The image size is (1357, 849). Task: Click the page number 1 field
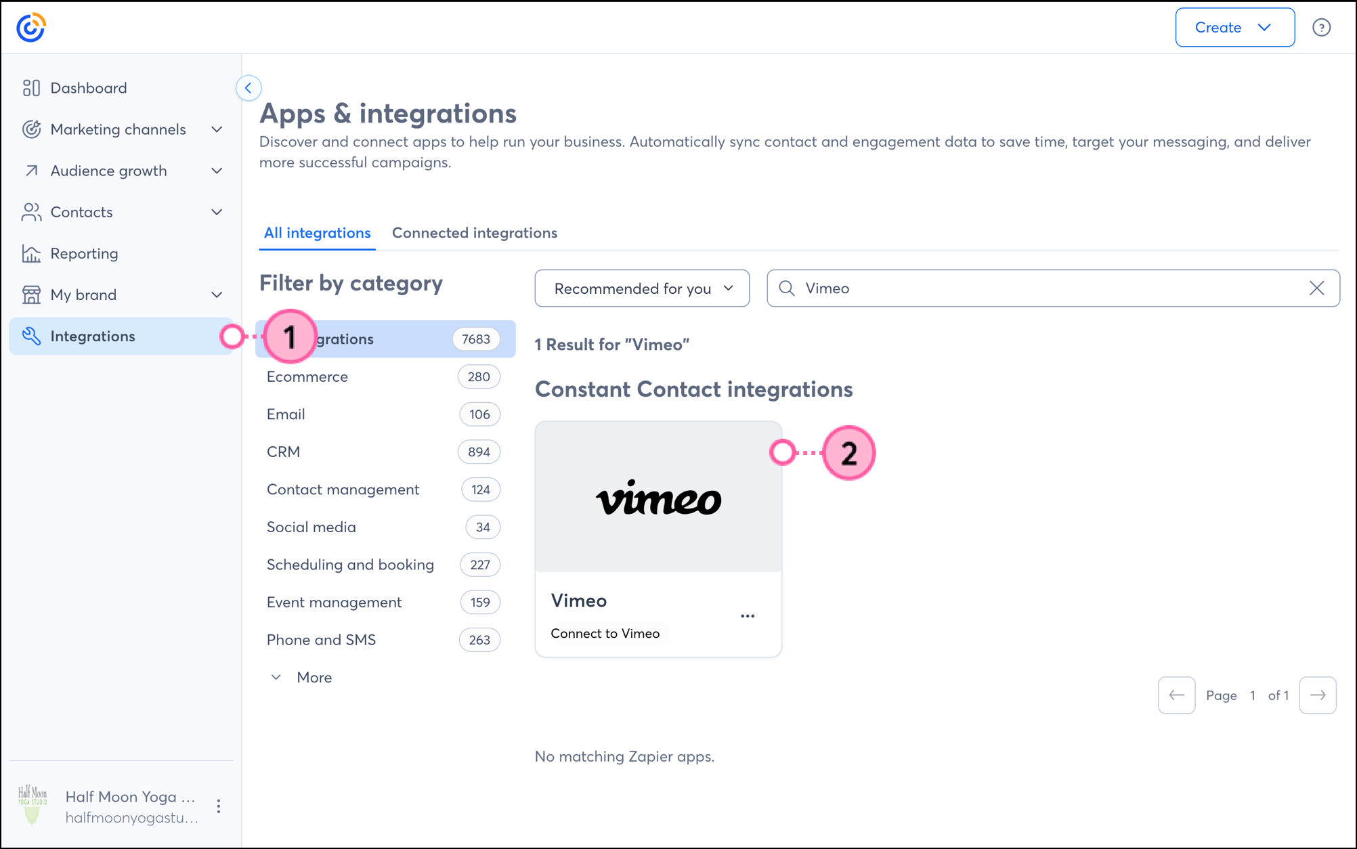pyautogui.click(x=1253, y=695)
